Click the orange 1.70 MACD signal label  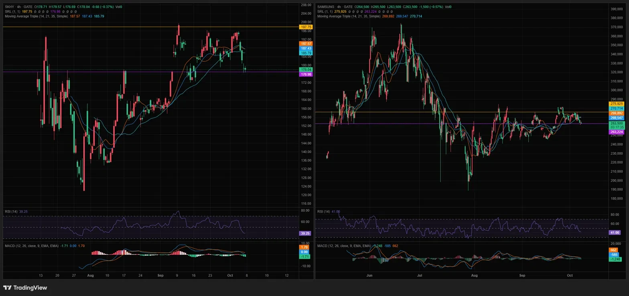tap(304, 247)
